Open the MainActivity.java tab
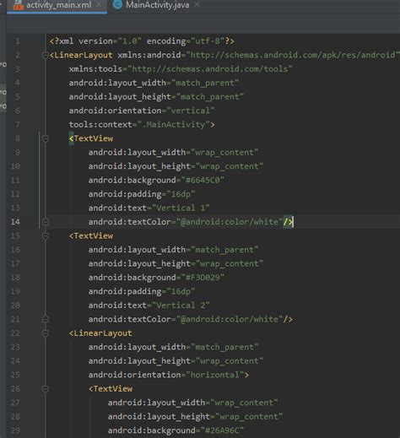 pos(157,5)
